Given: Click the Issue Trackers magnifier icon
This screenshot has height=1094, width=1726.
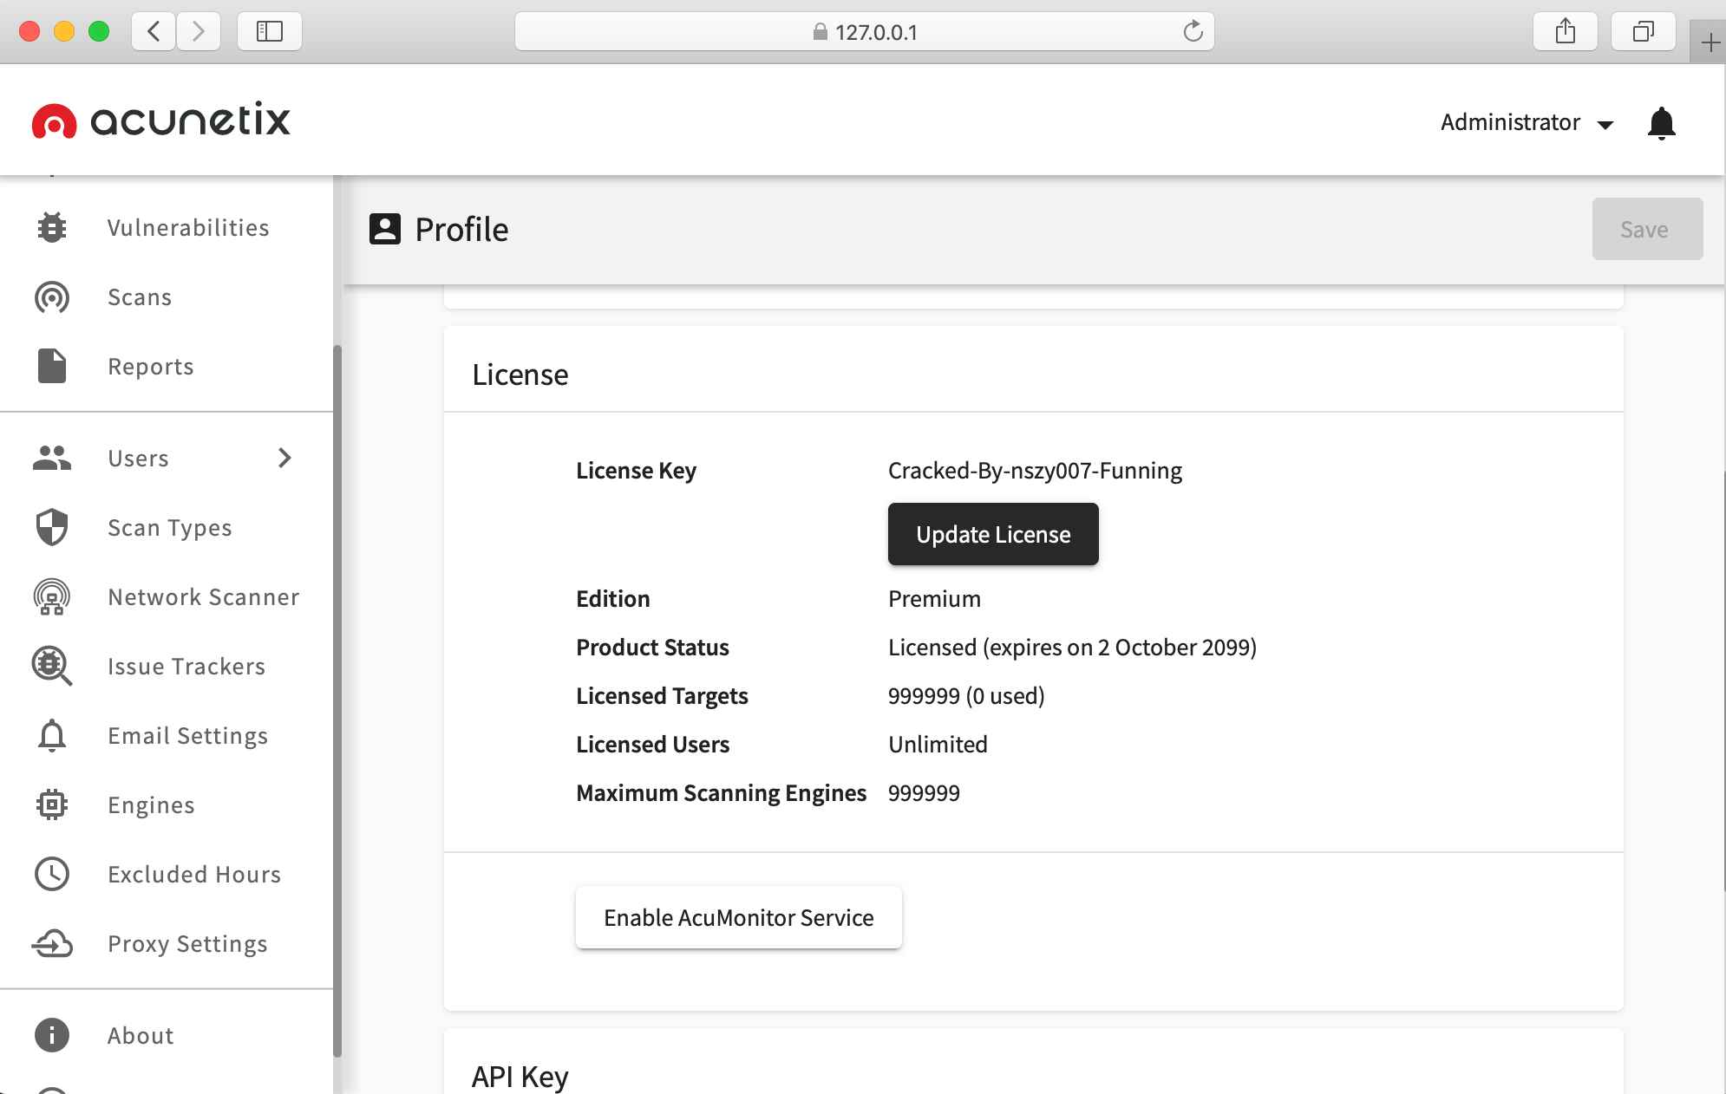Looking at the screenshot, I should click(x=52, y=666).
